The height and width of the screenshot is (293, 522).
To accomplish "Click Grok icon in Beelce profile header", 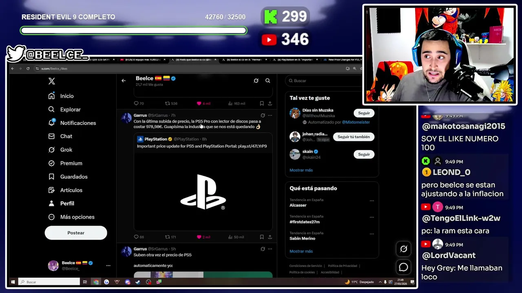I will tap(256, 81).
